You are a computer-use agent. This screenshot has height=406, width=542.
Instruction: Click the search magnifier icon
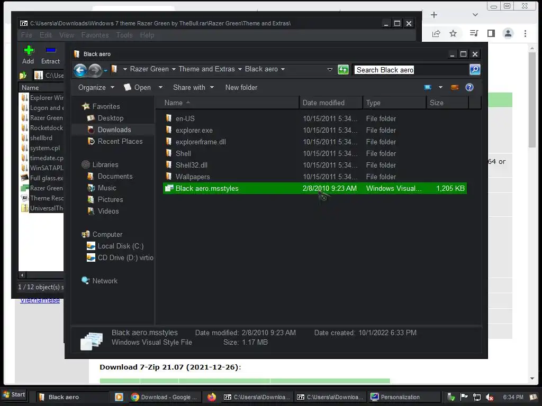pyautogui.click(x=475, y=70)
